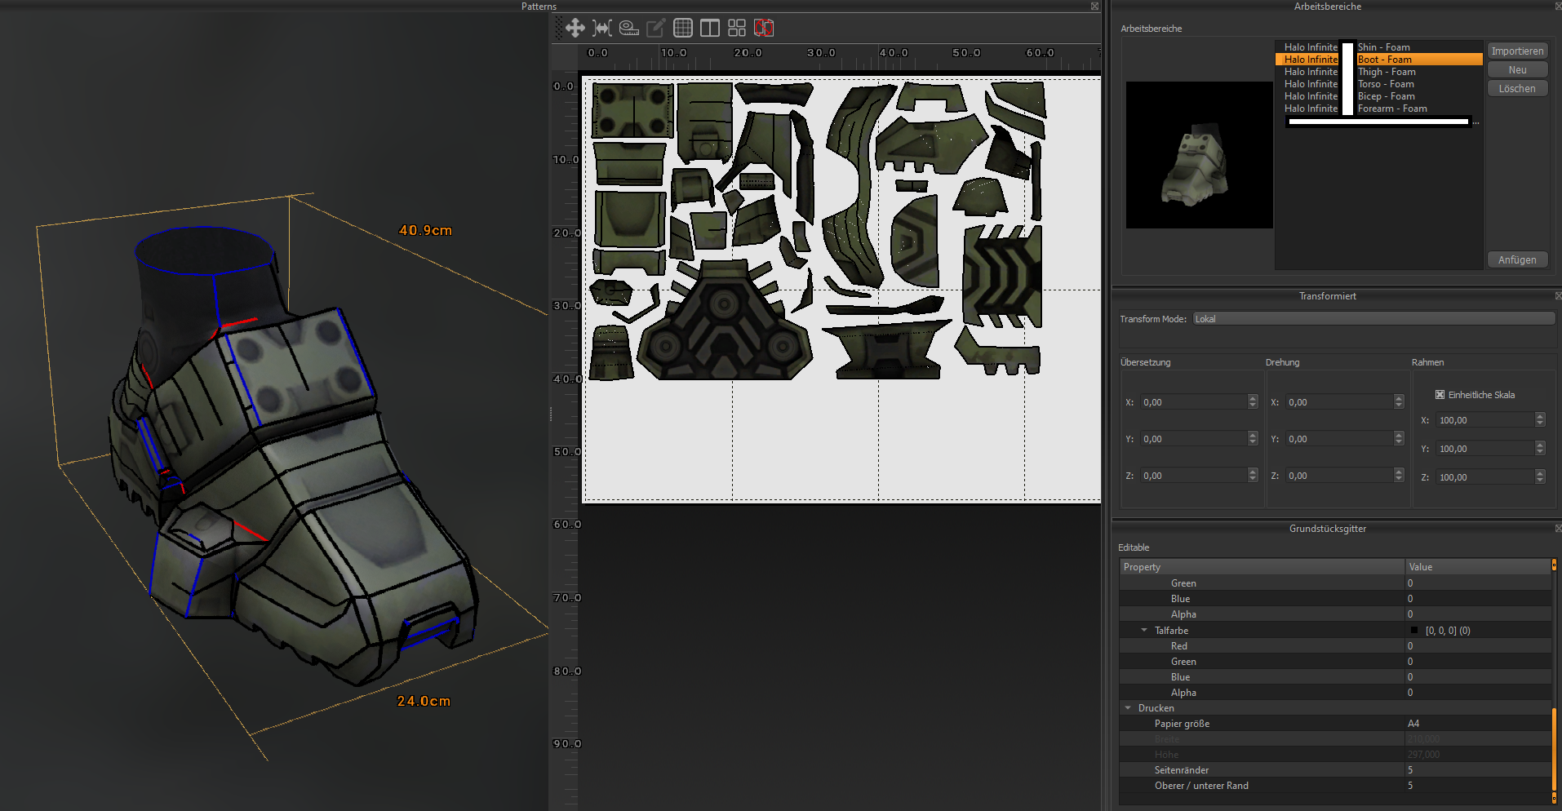Click the Drehung Y input field
The width and height of the screenshot is (1562, 811).
click(1339, 439)
